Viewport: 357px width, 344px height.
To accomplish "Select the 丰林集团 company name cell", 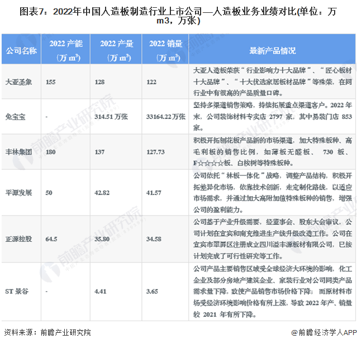I will pyautogui.click(x=18, y=152).
